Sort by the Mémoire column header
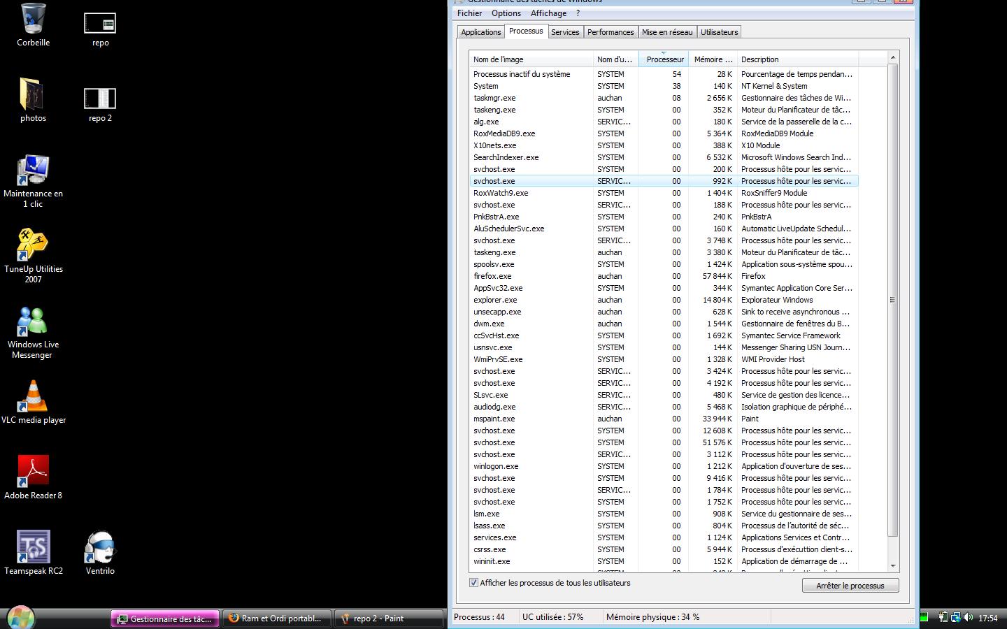 (713, 59)
